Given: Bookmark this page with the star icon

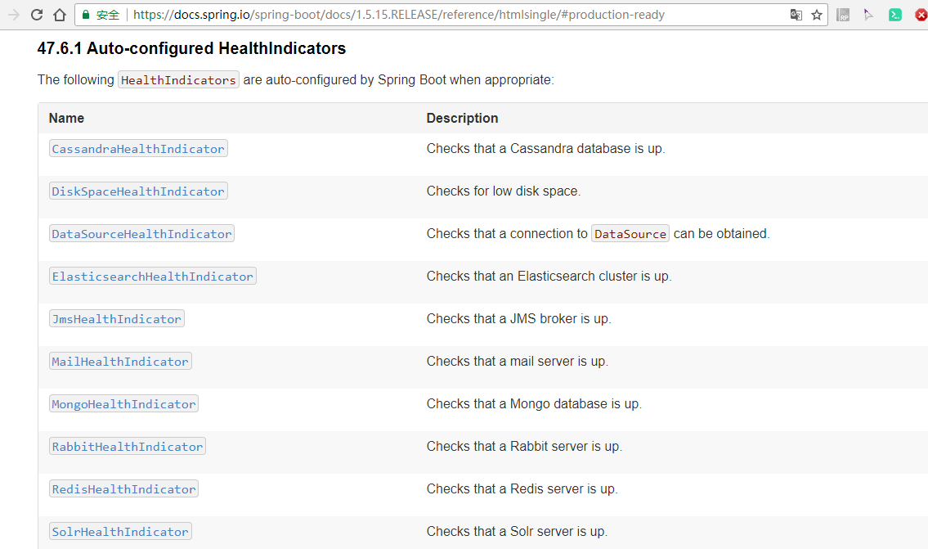Looking at the screenshot, I should pos(817,14).
